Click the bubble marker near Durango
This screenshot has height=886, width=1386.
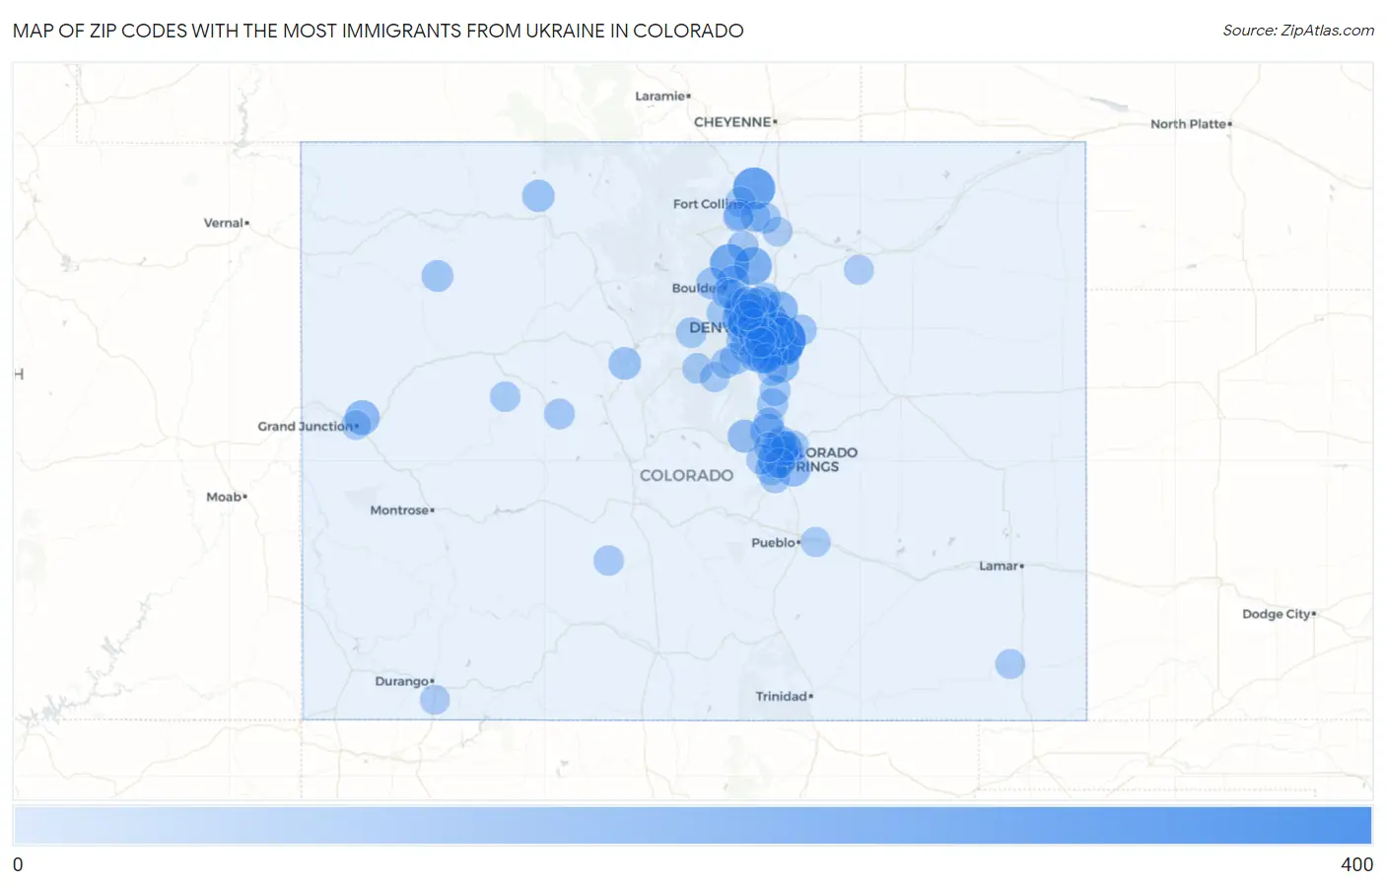[435, 700]
